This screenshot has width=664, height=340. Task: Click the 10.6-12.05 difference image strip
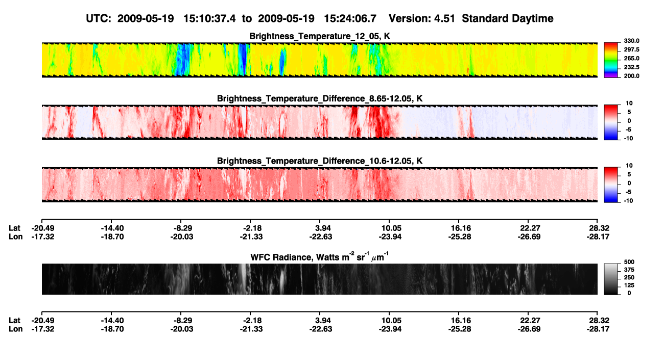pyautogui.click(x=319, y=185)
